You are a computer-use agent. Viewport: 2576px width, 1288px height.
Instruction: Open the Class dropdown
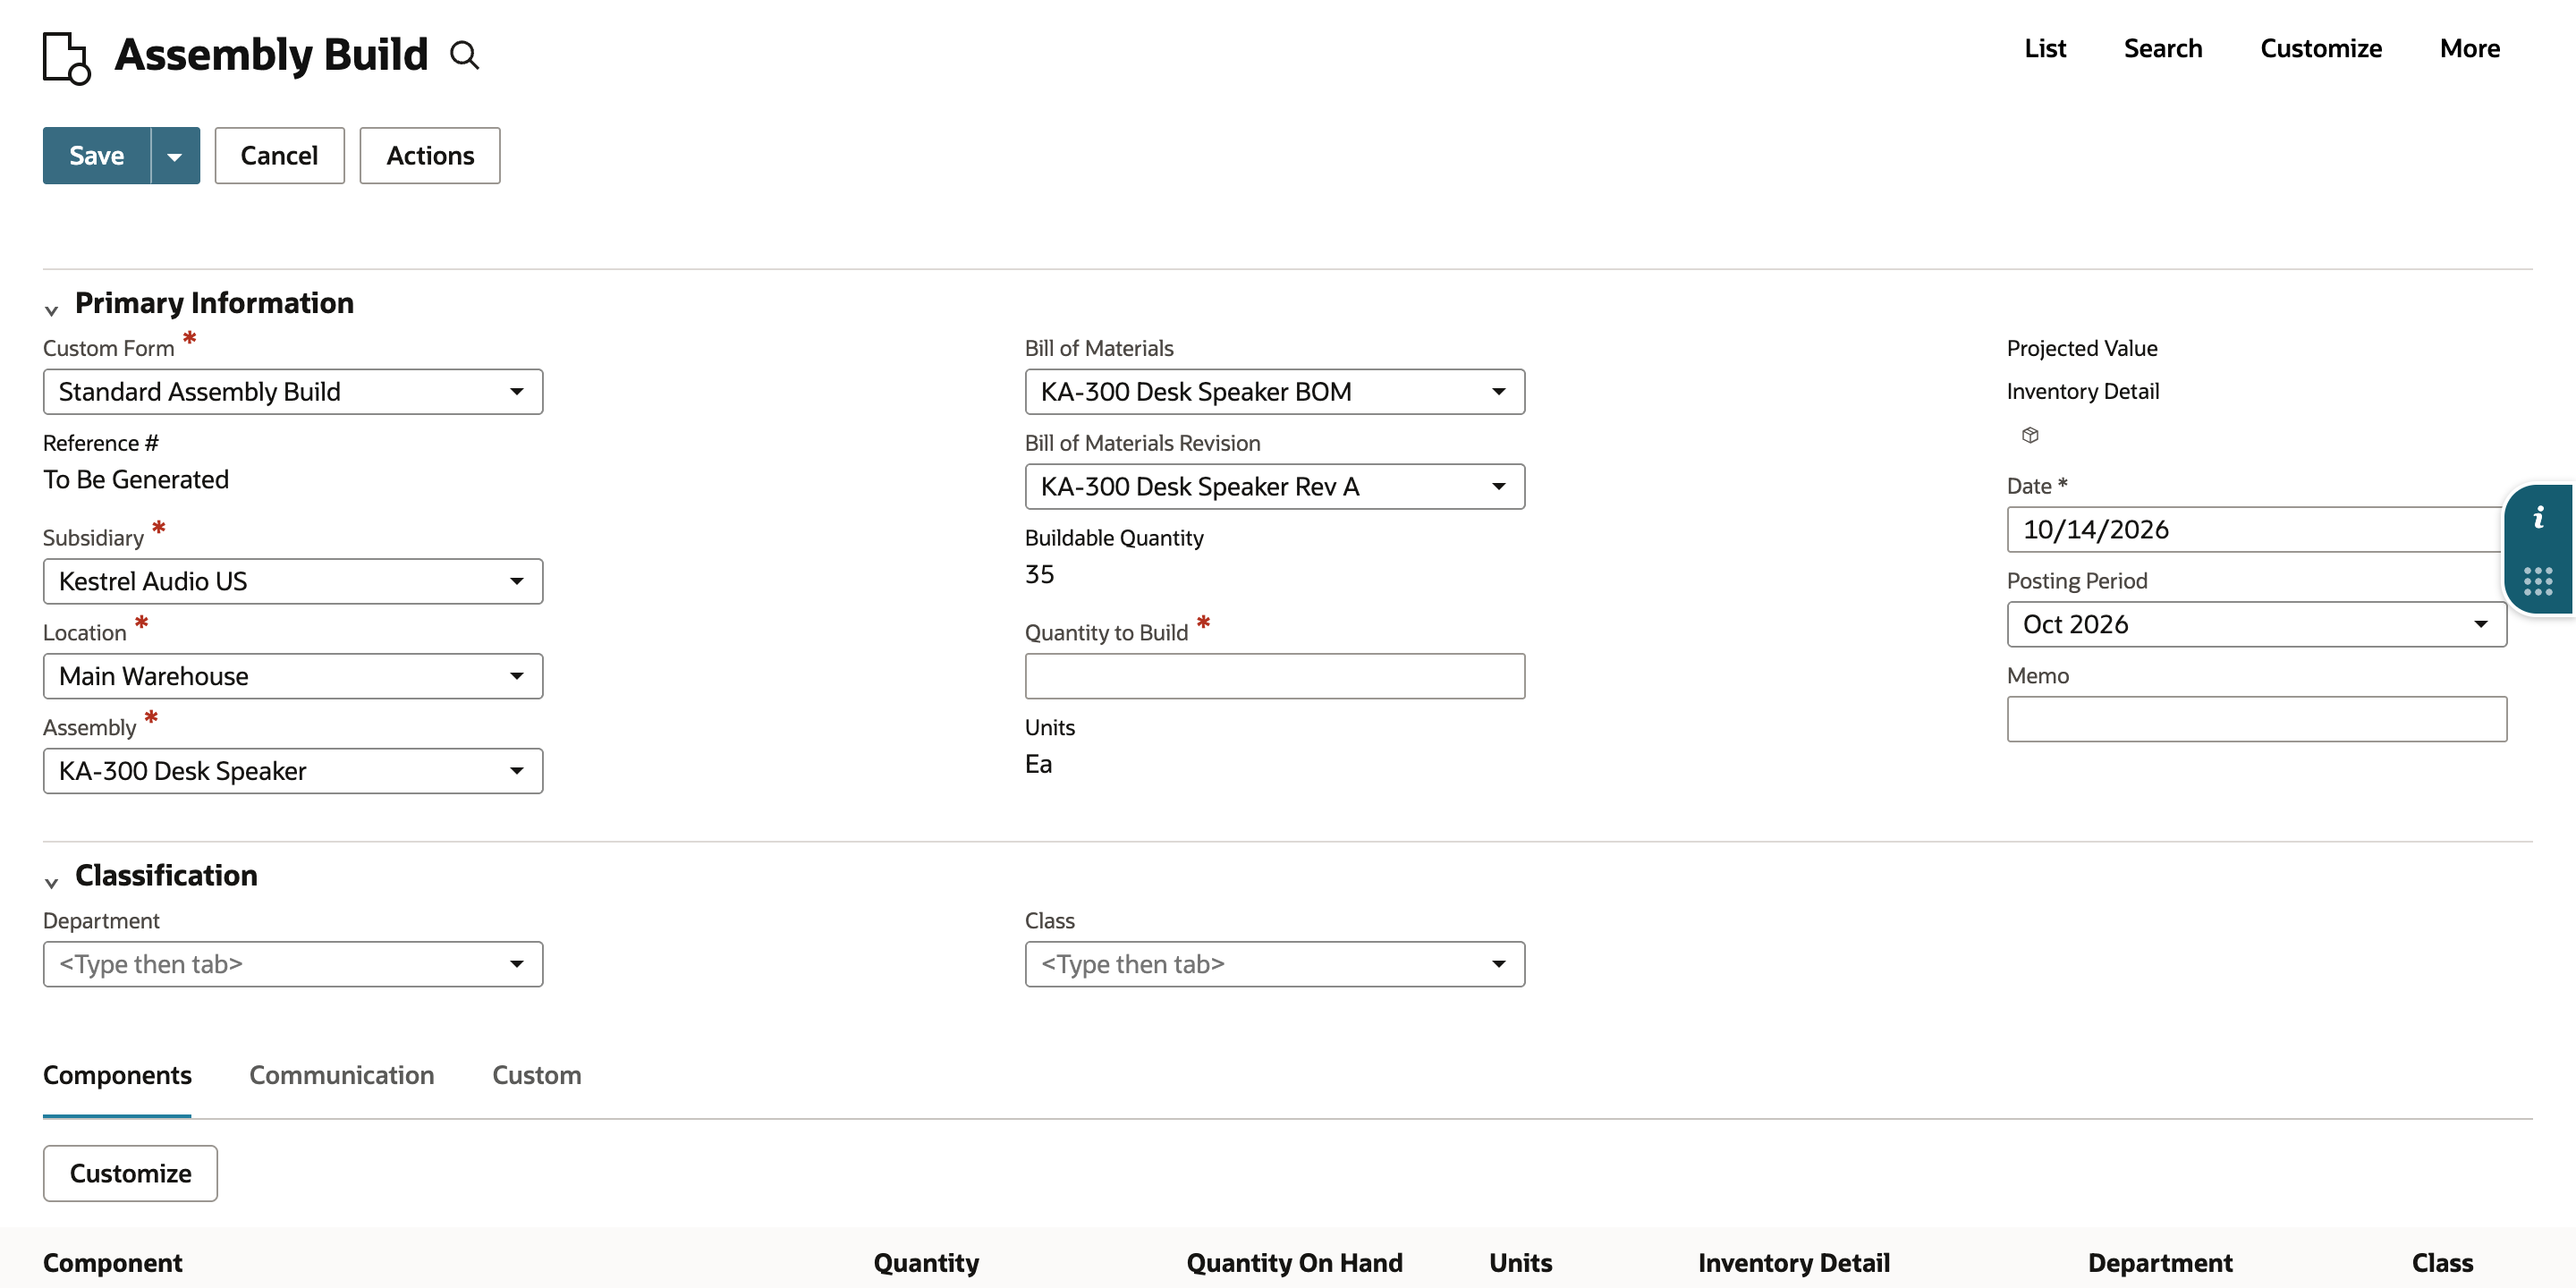(1275, 964)
